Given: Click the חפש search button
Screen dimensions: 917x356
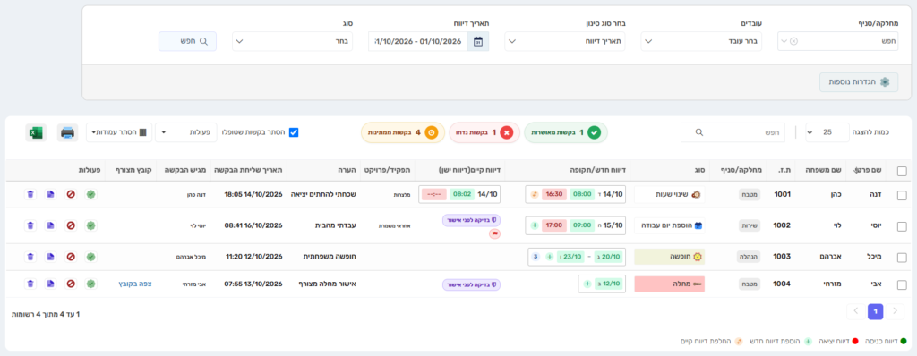Looking at the screenshot, I should click(x=187, y=41).
